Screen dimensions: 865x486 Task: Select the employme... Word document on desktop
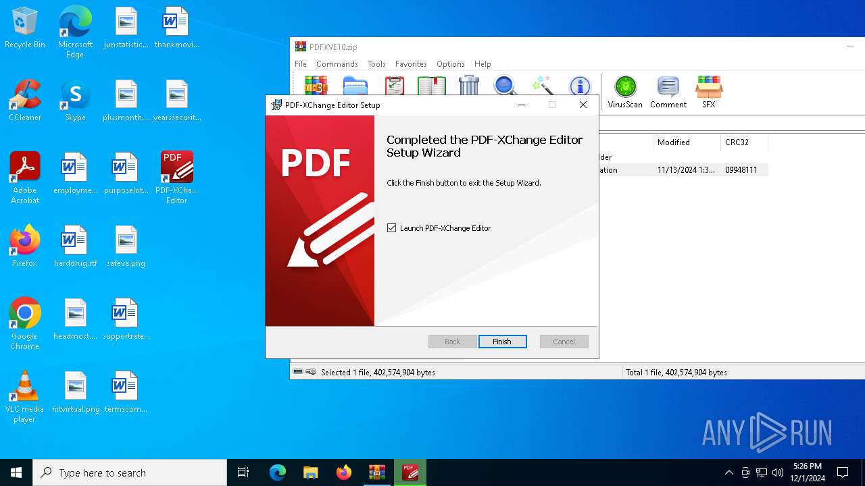click(75, 173)
